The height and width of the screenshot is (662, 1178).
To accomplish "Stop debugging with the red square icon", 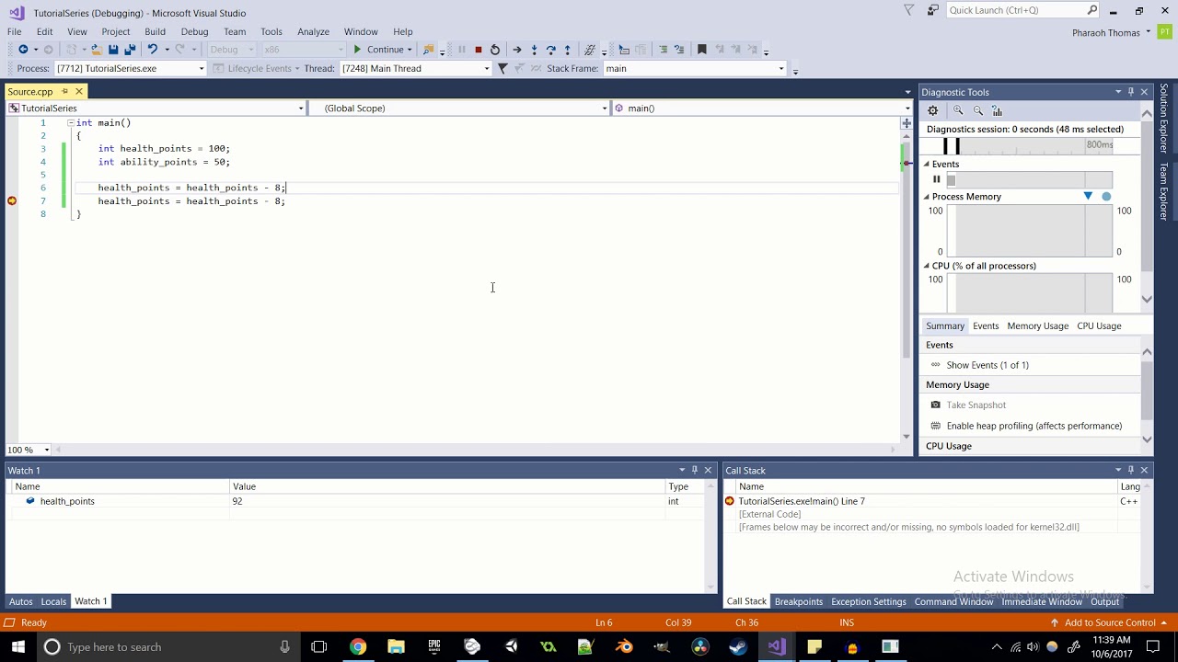I will [x=478, y=50].
